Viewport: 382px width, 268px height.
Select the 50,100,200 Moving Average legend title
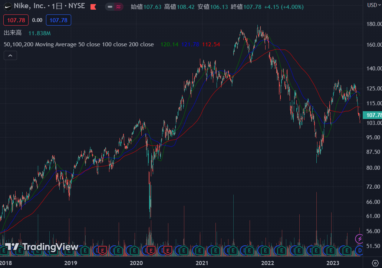click(79, 44)
